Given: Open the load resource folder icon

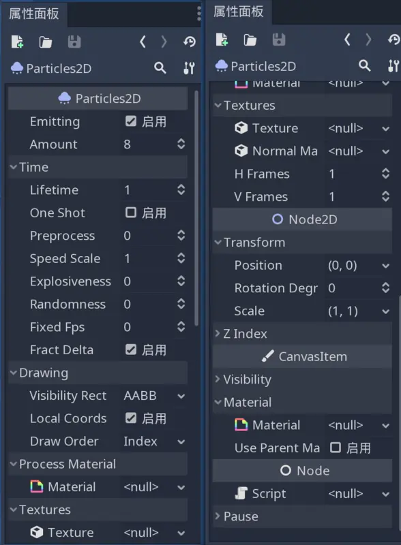Looking at the screenshot, I should (x=46, y=41).
